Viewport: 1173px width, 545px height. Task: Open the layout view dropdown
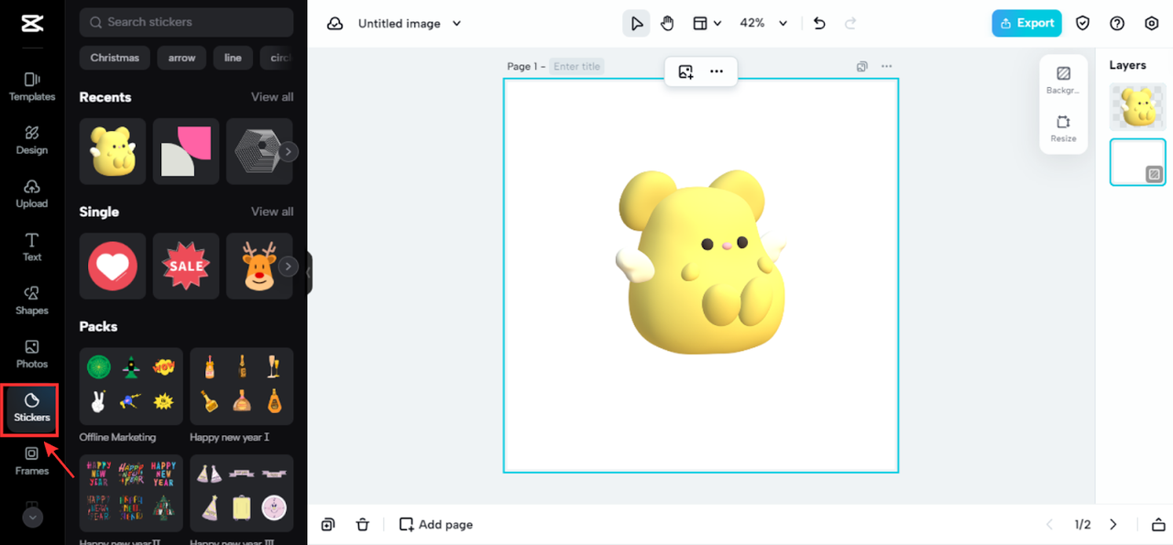(707, 24)
